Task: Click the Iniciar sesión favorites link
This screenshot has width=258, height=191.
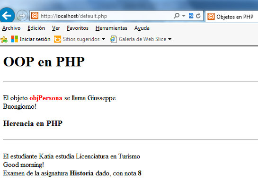Action: coord(35,39)
